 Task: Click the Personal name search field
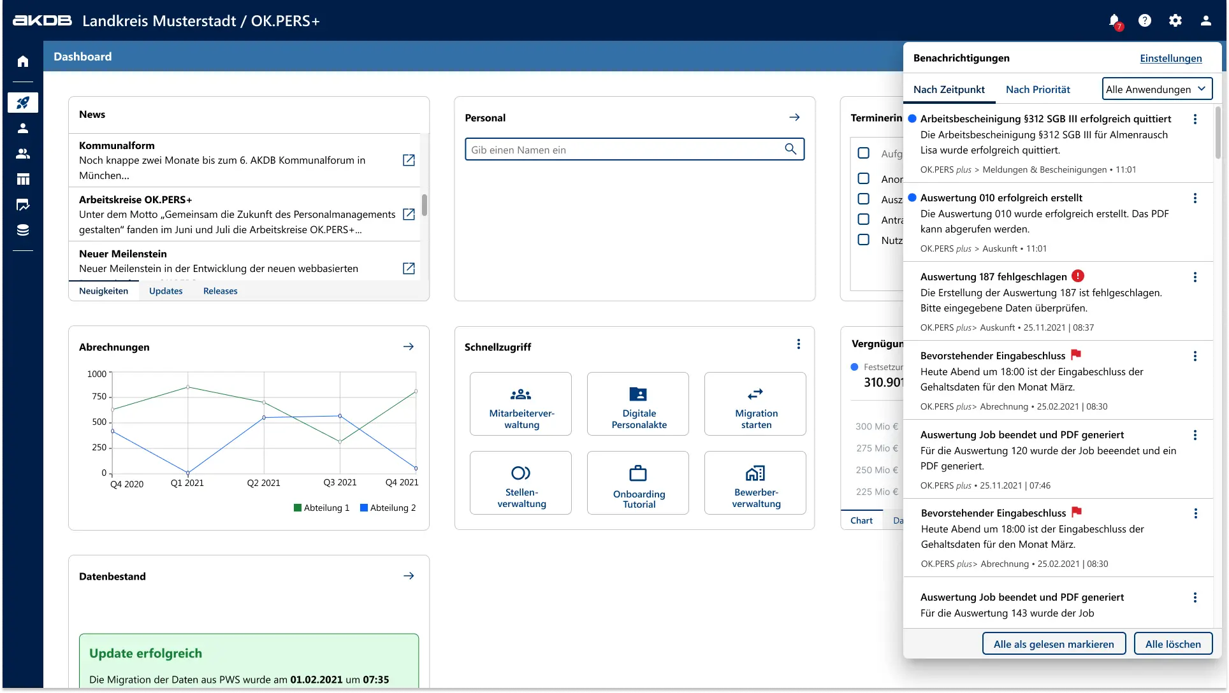point(625,150)
